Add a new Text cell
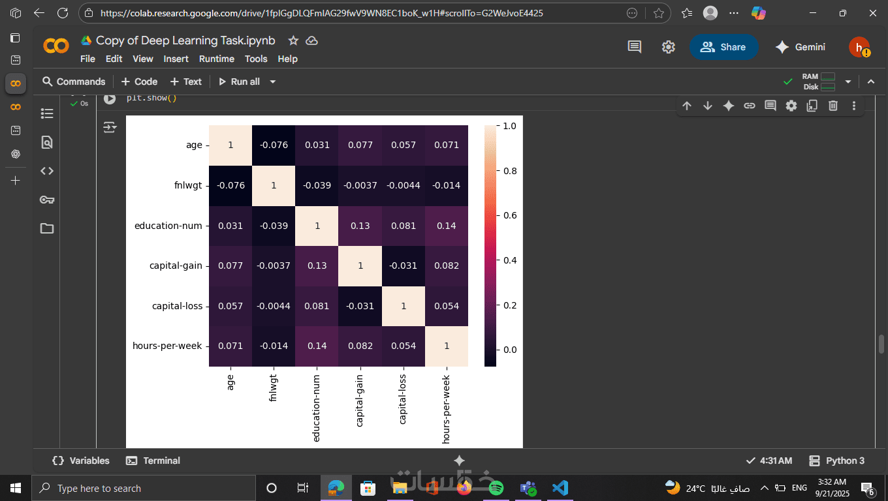This screenshot has width=888, height=501. (x=186, y=82)
